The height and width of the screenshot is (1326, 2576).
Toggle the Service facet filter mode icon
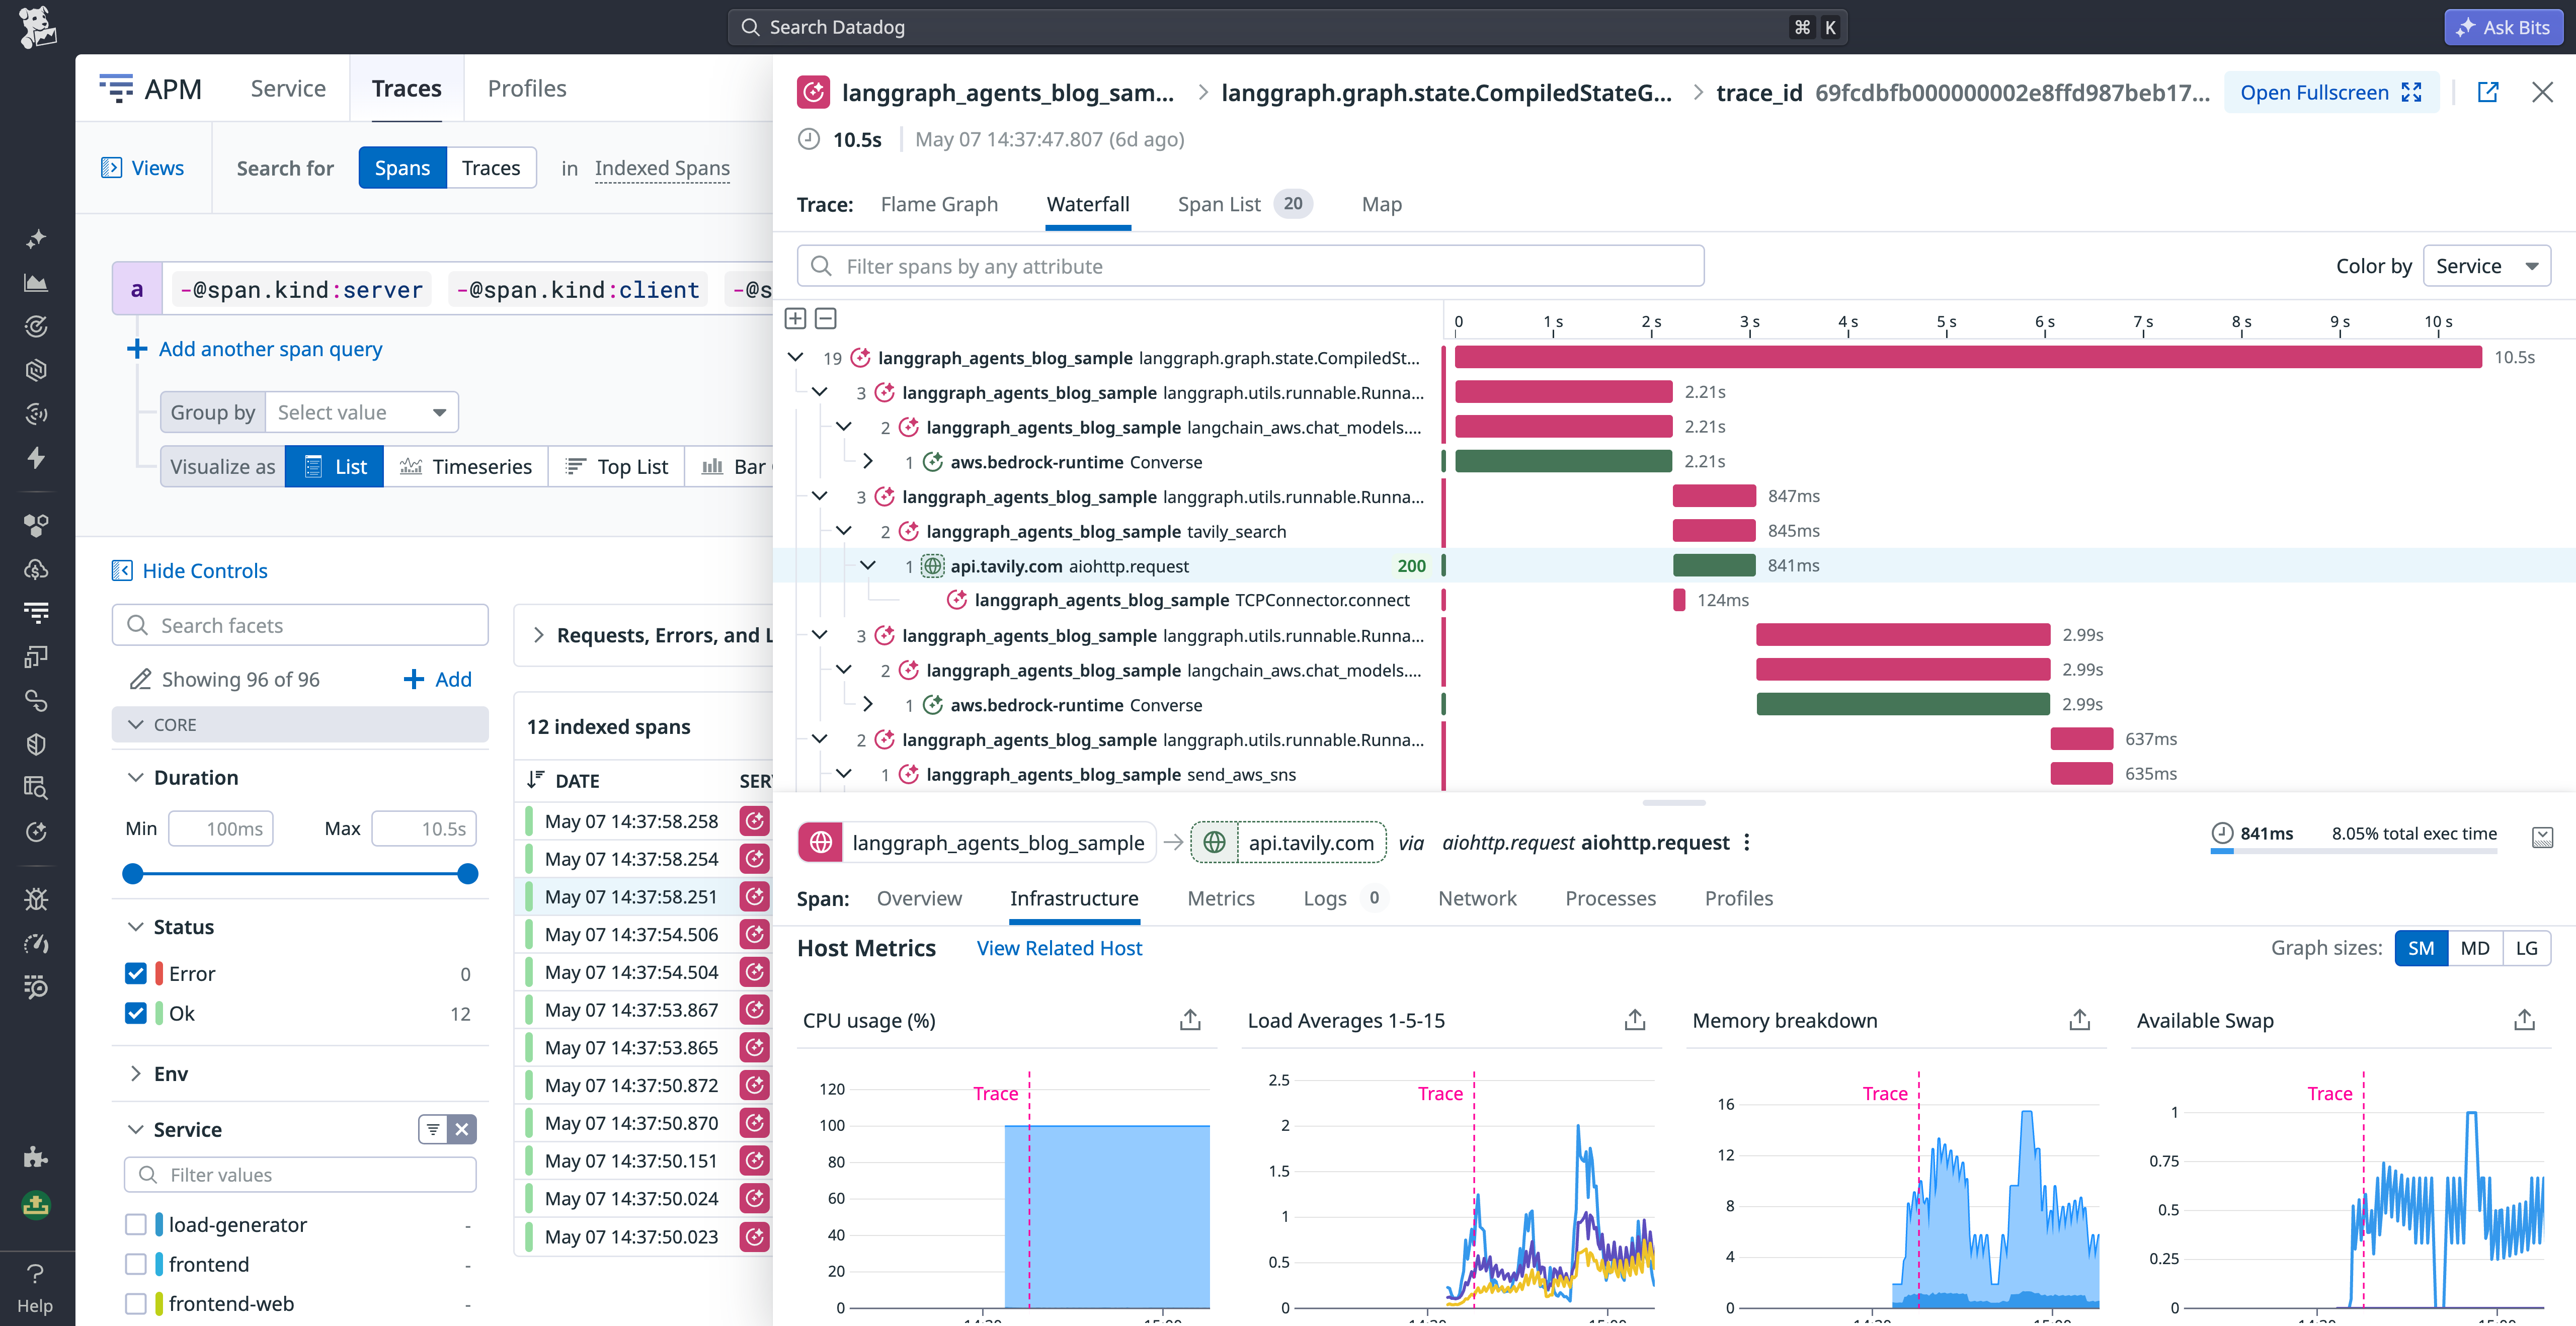point(433,1130)
